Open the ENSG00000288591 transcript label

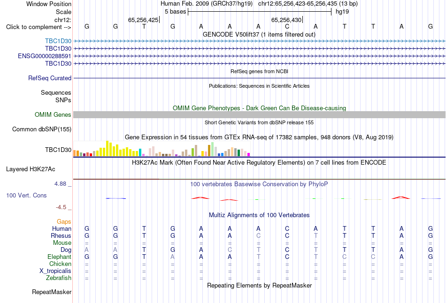[x=45, y=56]
